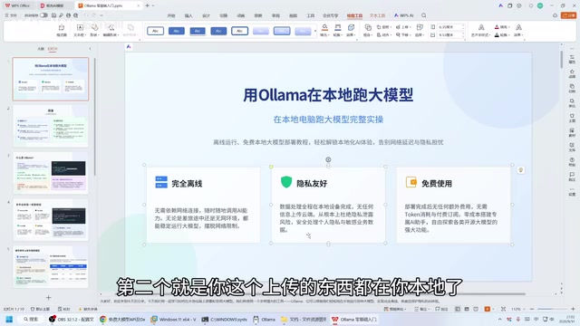Select slide 5 thumbnail
This screenshot has width=580, height=326.
(x=51, y=267)
